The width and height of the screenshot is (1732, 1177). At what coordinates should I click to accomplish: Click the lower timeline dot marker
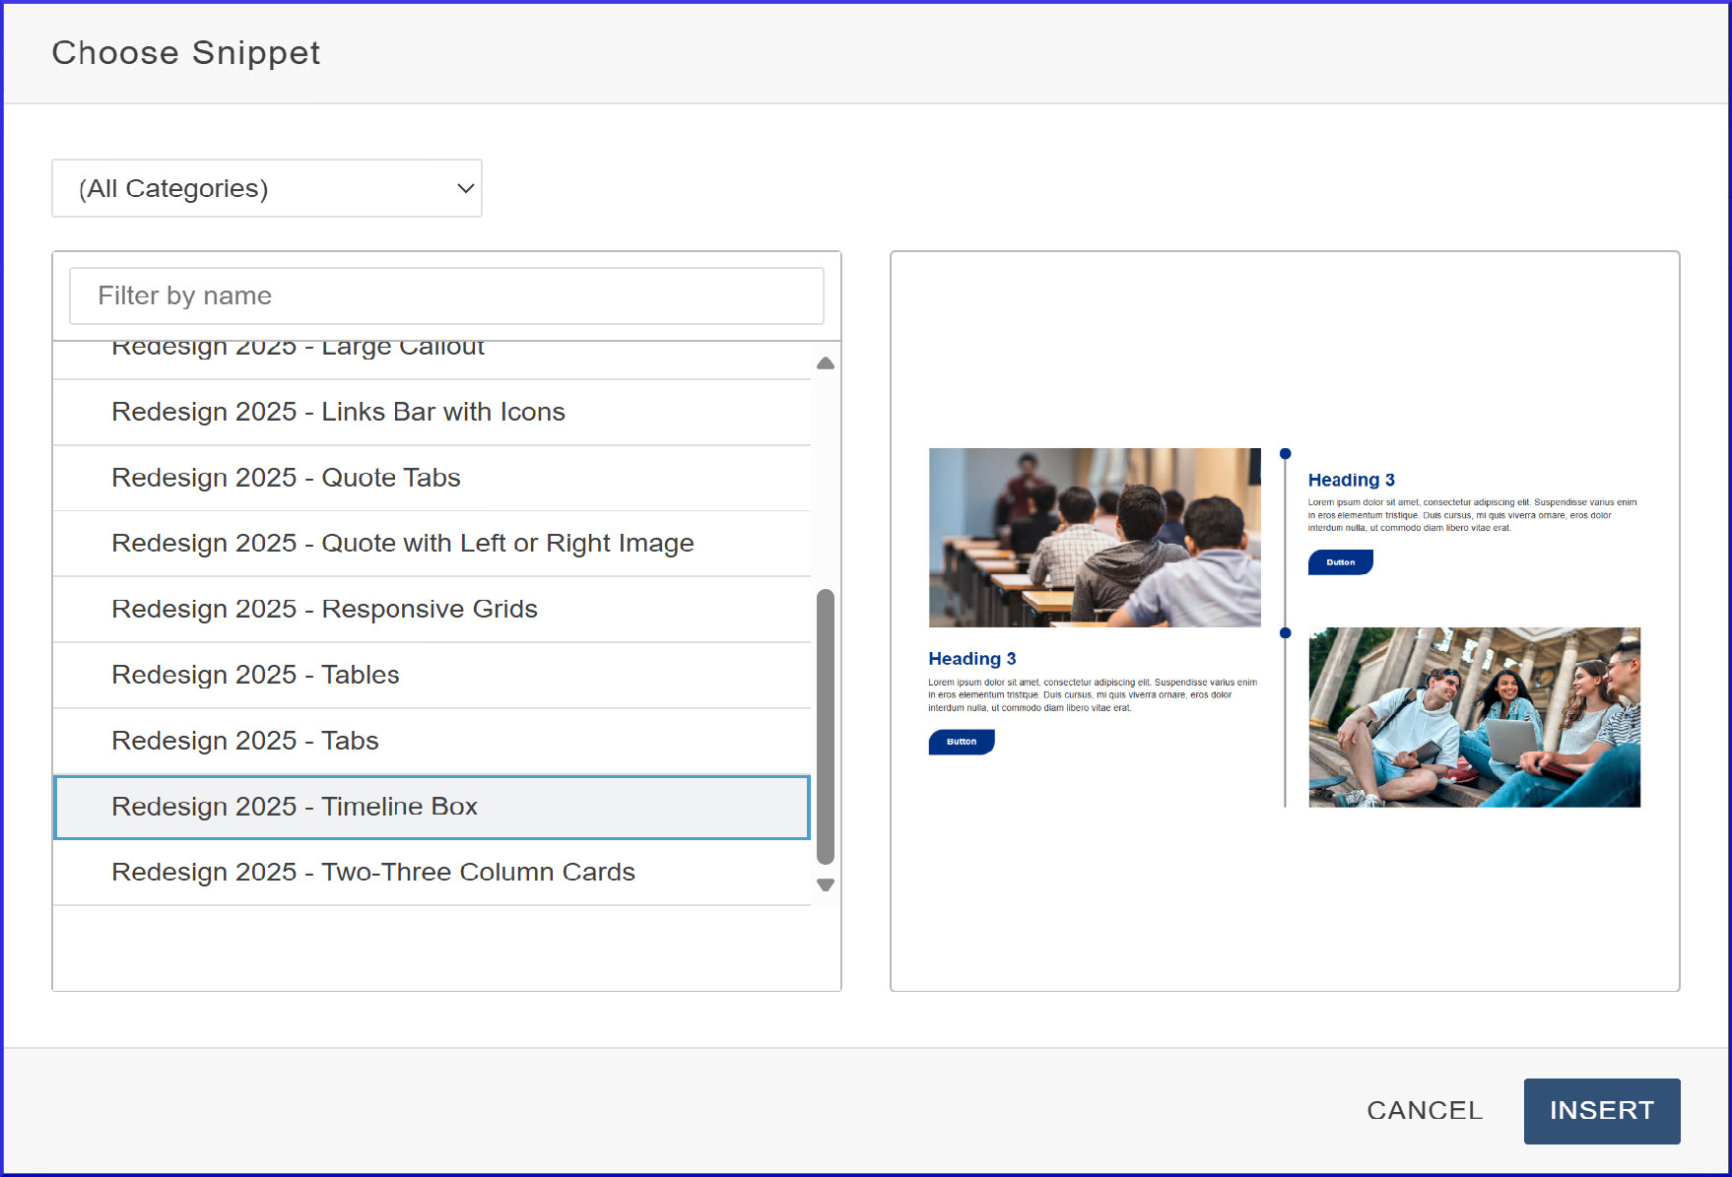tap(1285, 633)
